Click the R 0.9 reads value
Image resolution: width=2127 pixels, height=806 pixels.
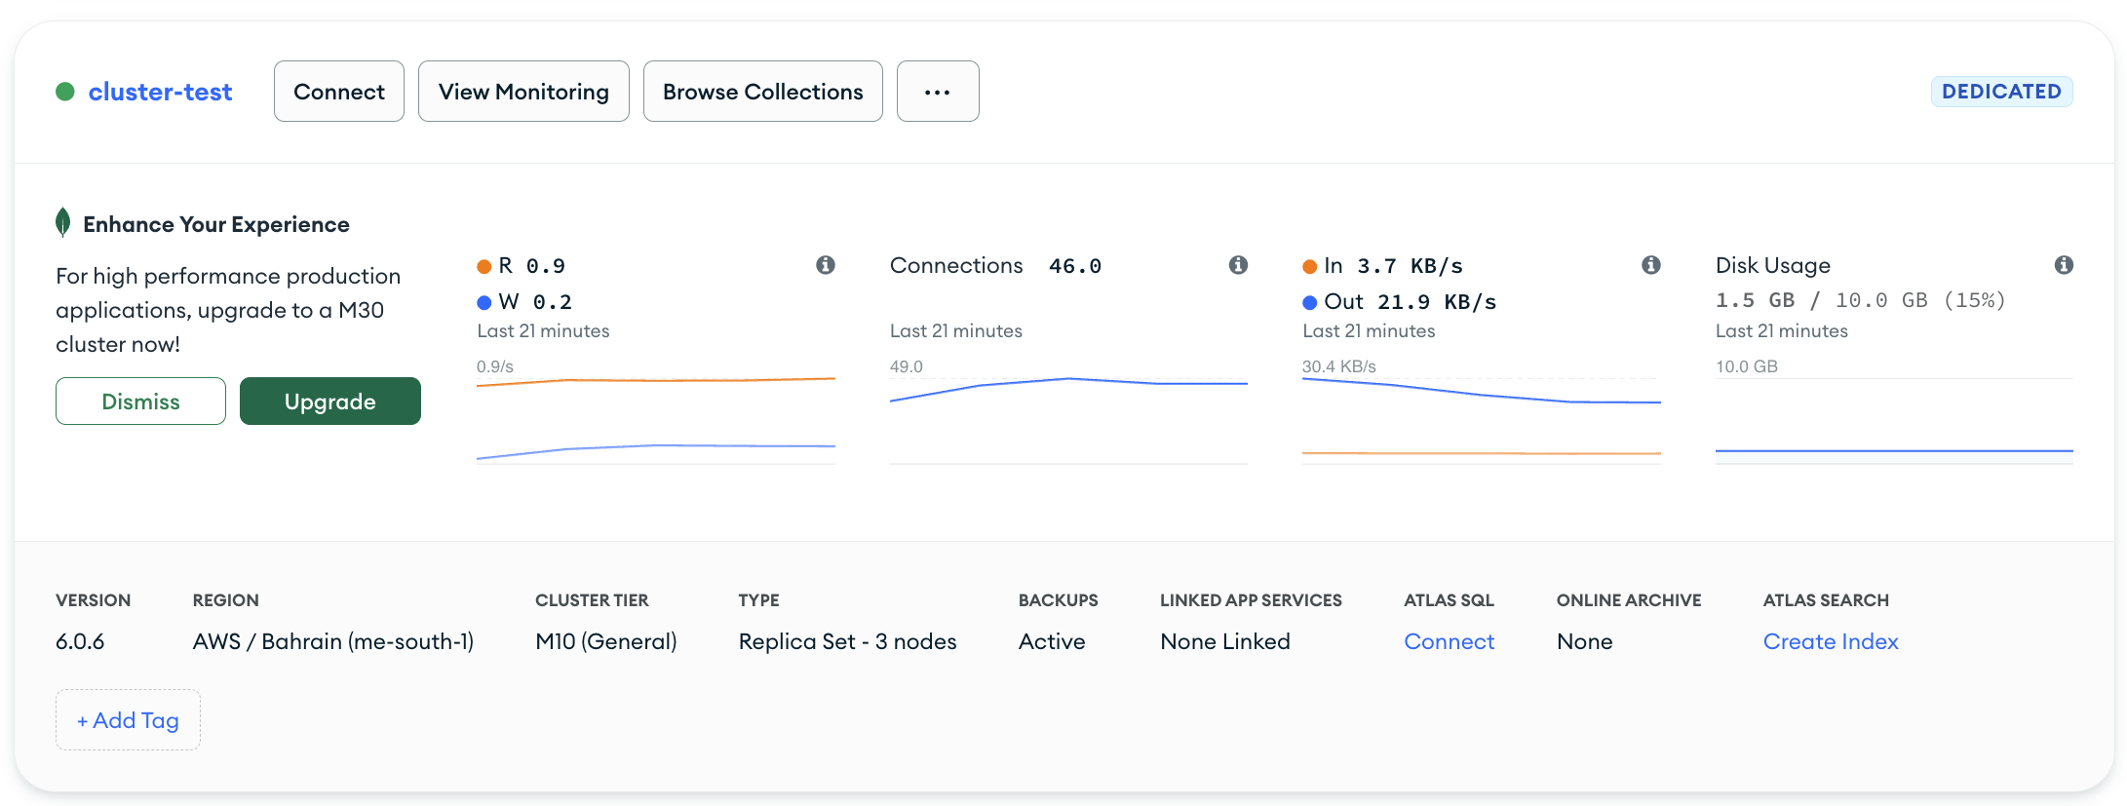pos(546,266)
